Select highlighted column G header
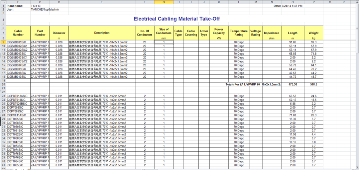Screen dimensions: 359x170 click(164, 2)
